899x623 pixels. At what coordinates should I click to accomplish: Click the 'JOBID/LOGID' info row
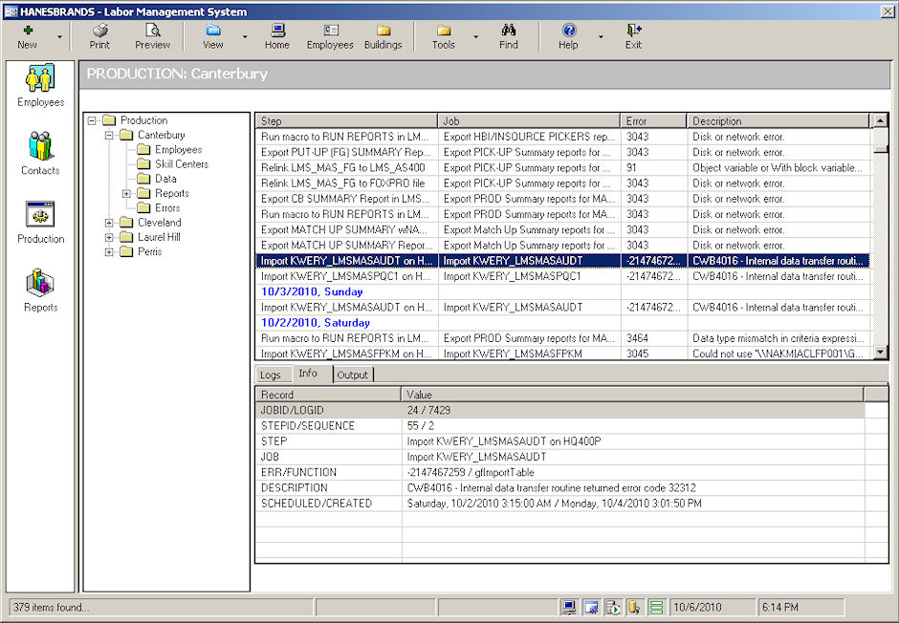pos(560,410)
